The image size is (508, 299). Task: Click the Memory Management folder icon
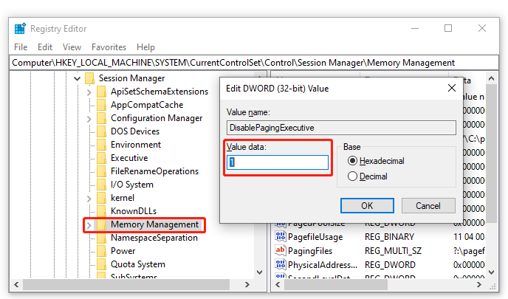101,224
